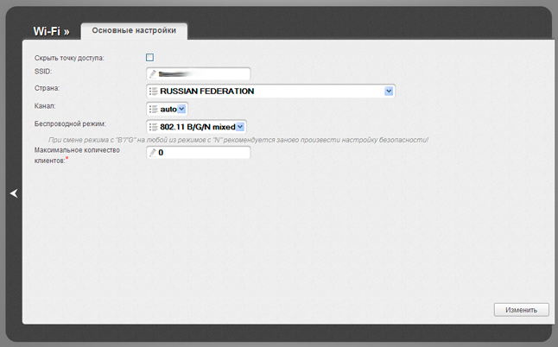Focus the maximum clients input field
This screenshot has width=558, height=347.
tap(198, 153)
